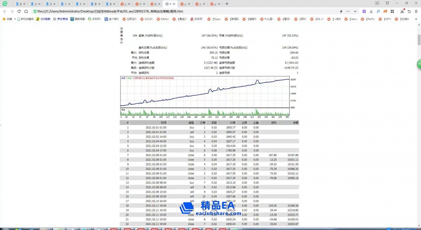
Task: Open the favorites dropdown arrow beside 收藏
Action: tap(15, 19)
